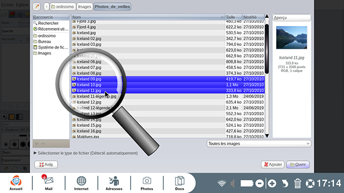Image resolution: width=344 pixels, height=193 pixels.
Task: Click the Iceland 11.jpg preview thumbnail
Action: point(292,38)
